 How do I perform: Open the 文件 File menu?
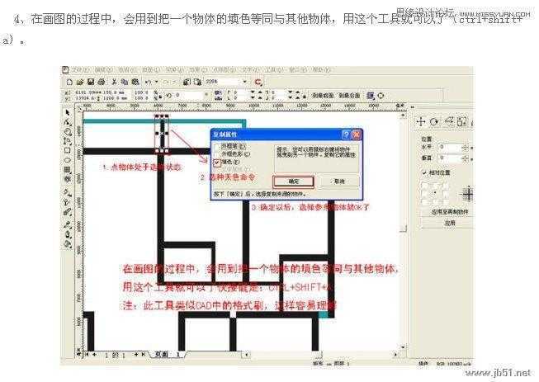(x=80, y=70)
